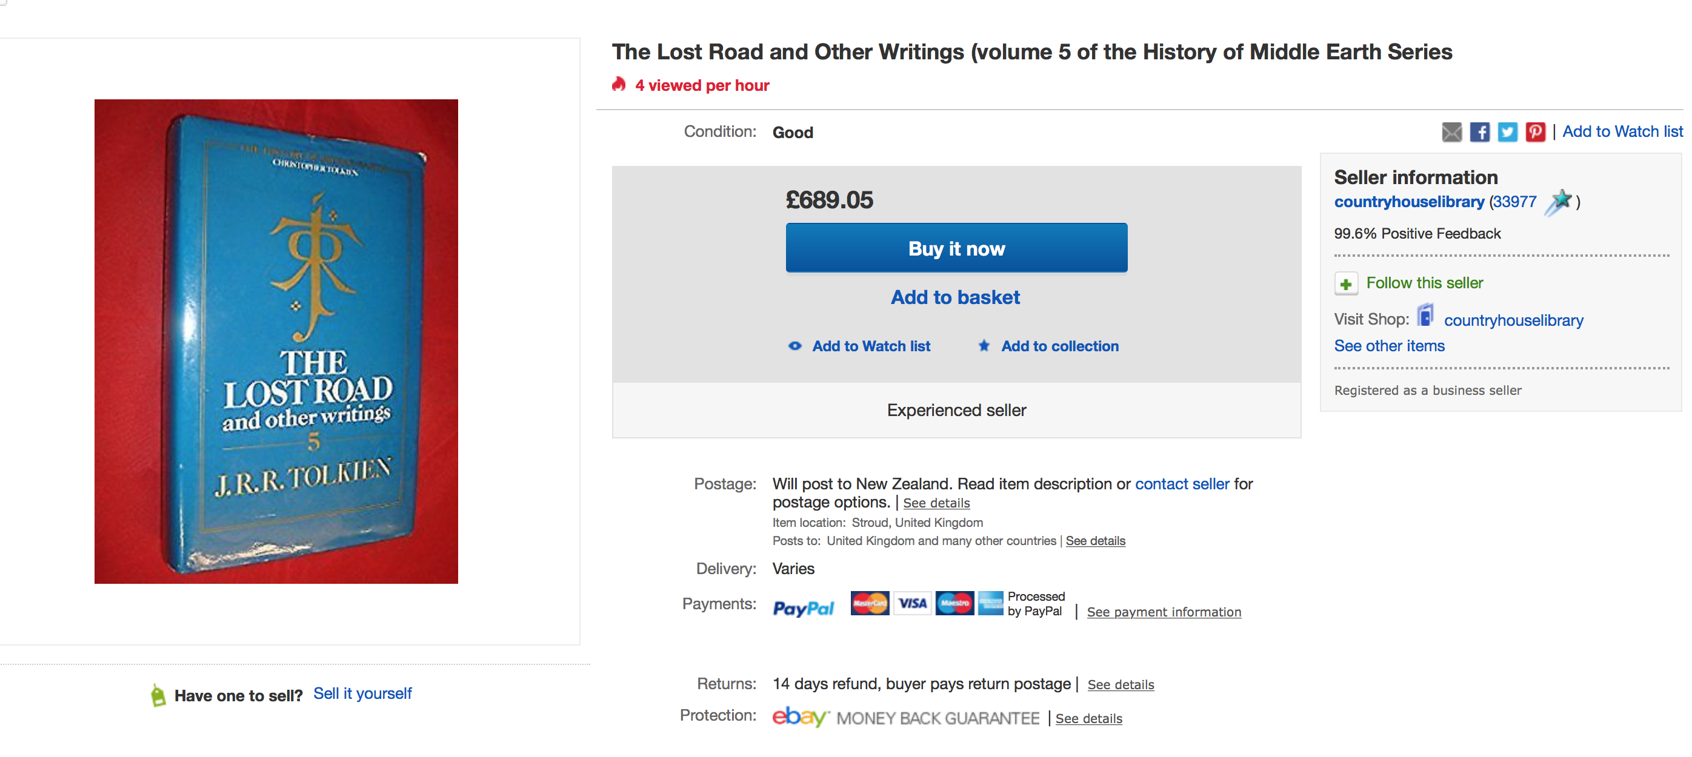
Task: Open countryhouselibrary seller profile link
Action: click(1408, 202)
